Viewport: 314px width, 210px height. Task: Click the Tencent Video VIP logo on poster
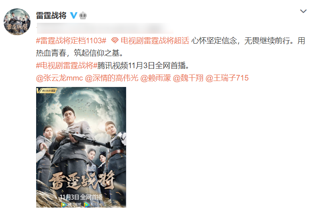tap(47, 91)
